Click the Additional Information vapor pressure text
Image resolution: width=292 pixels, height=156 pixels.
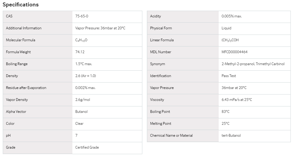(x=100, y=28)
